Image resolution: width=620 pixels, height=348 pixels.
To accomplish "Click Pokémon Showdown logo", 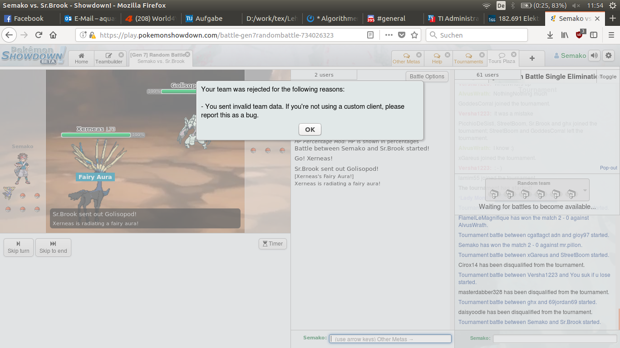I will coord(33,56).
